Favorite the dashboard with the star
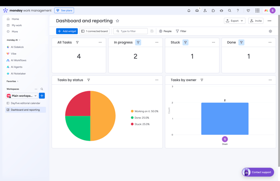Viewport: 280px width, 181px height. tap(117, 21)
